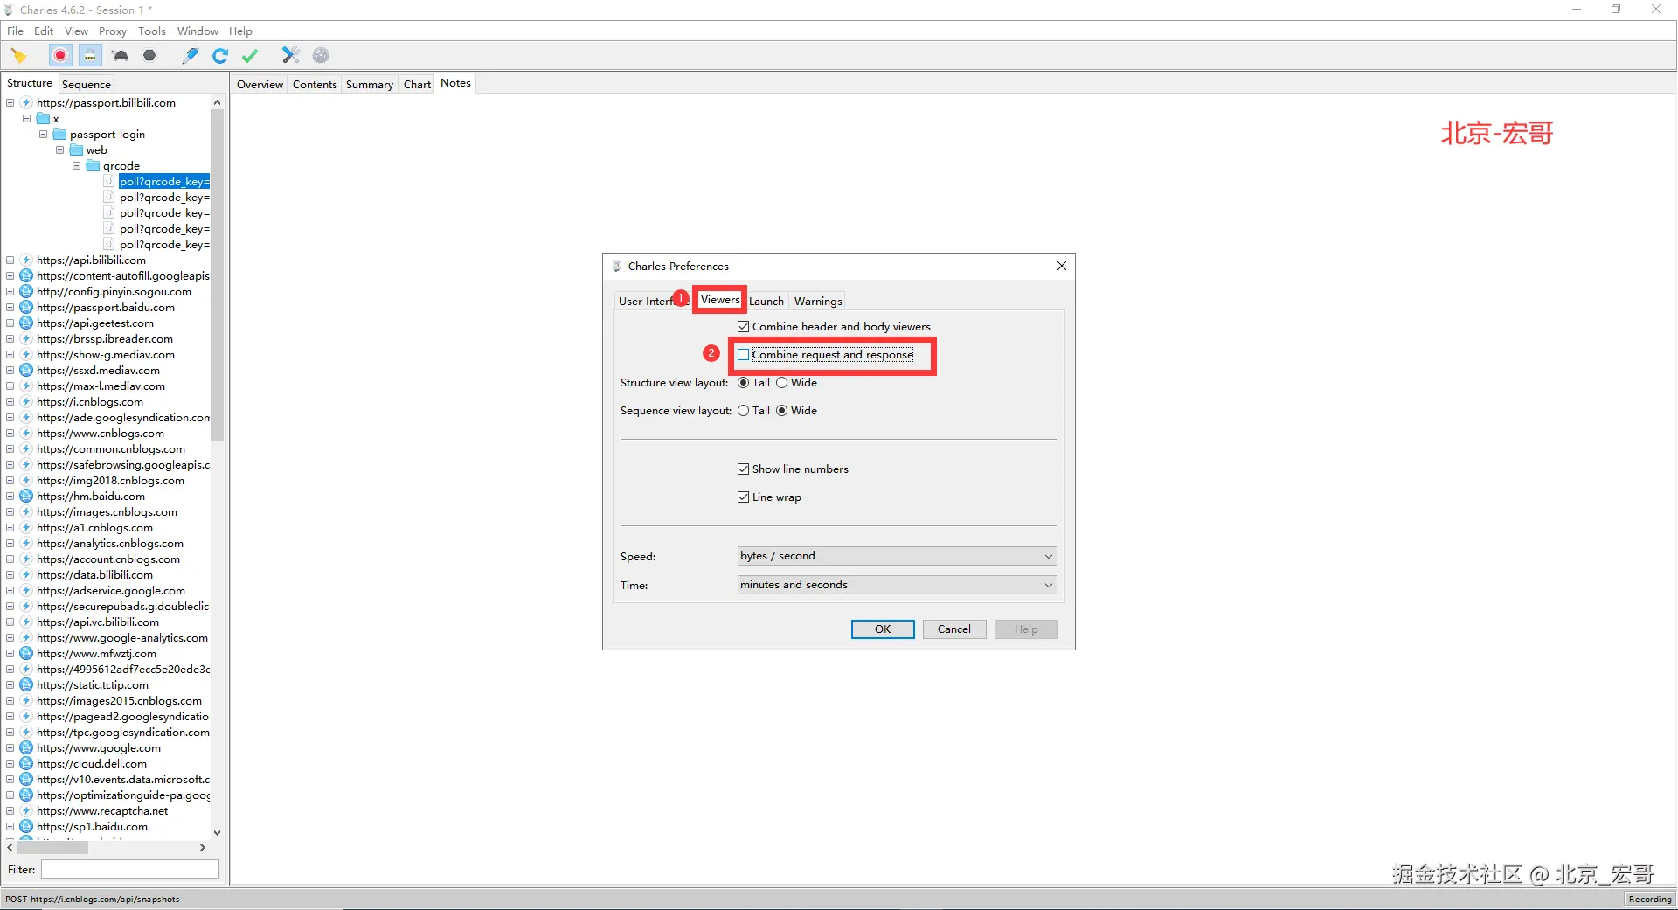The width and height of the screenshot is (1678, 910).
Task: Click the Filter input field
Action: pos(130,870)
